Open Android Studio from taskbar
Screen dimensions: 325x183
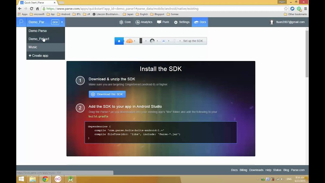pyautogui.click(x=70, y=179)
